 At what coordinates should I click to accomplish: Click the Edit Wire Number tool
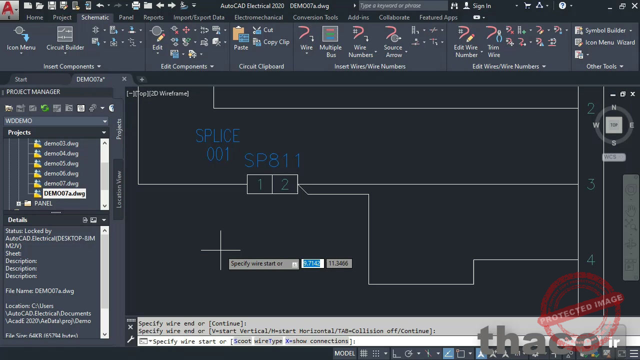tap(465, 39)
